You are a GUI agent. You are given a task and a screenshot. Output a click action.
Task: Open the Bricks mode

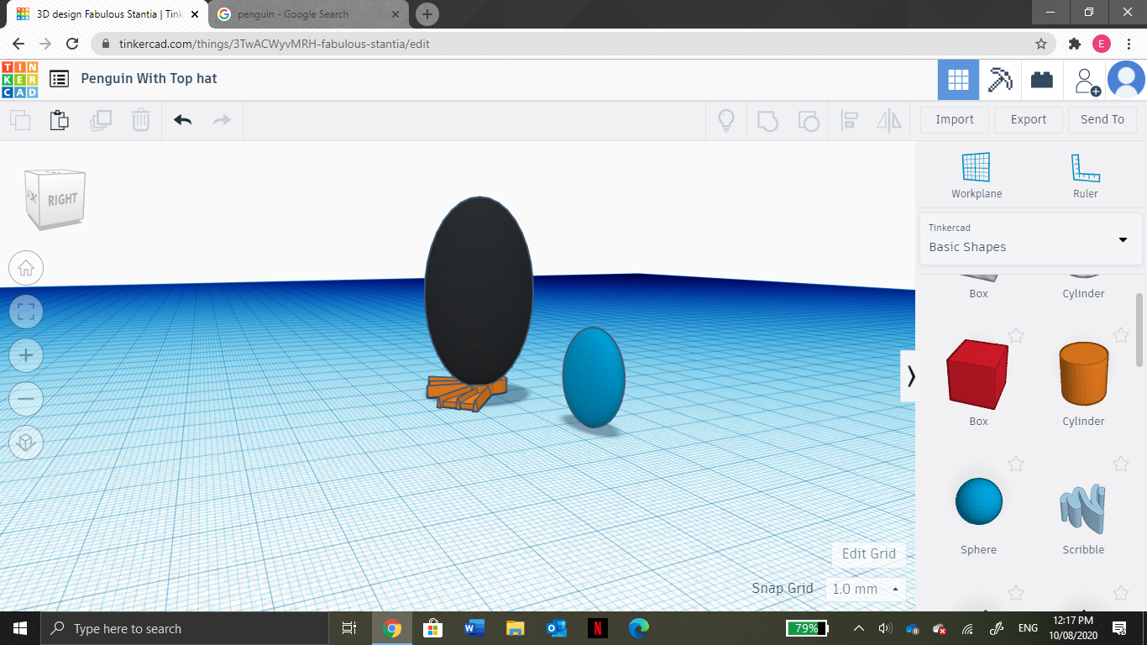1042,80
